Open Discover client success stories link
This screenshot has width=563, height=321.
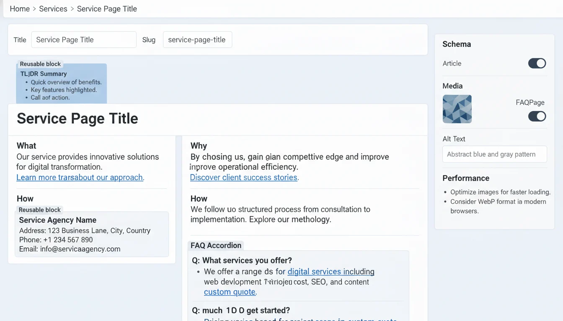pos(244,177)
